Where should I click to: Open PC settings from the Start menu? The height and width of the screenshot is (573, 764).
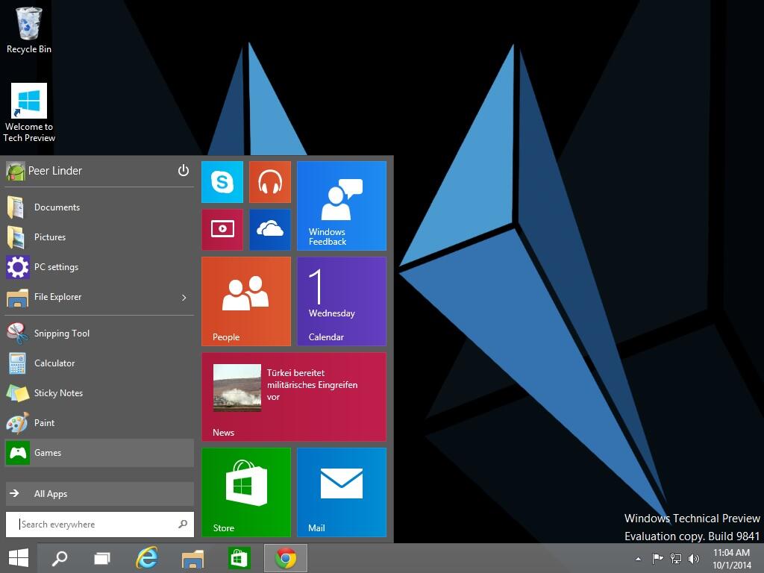click(99, 267)
